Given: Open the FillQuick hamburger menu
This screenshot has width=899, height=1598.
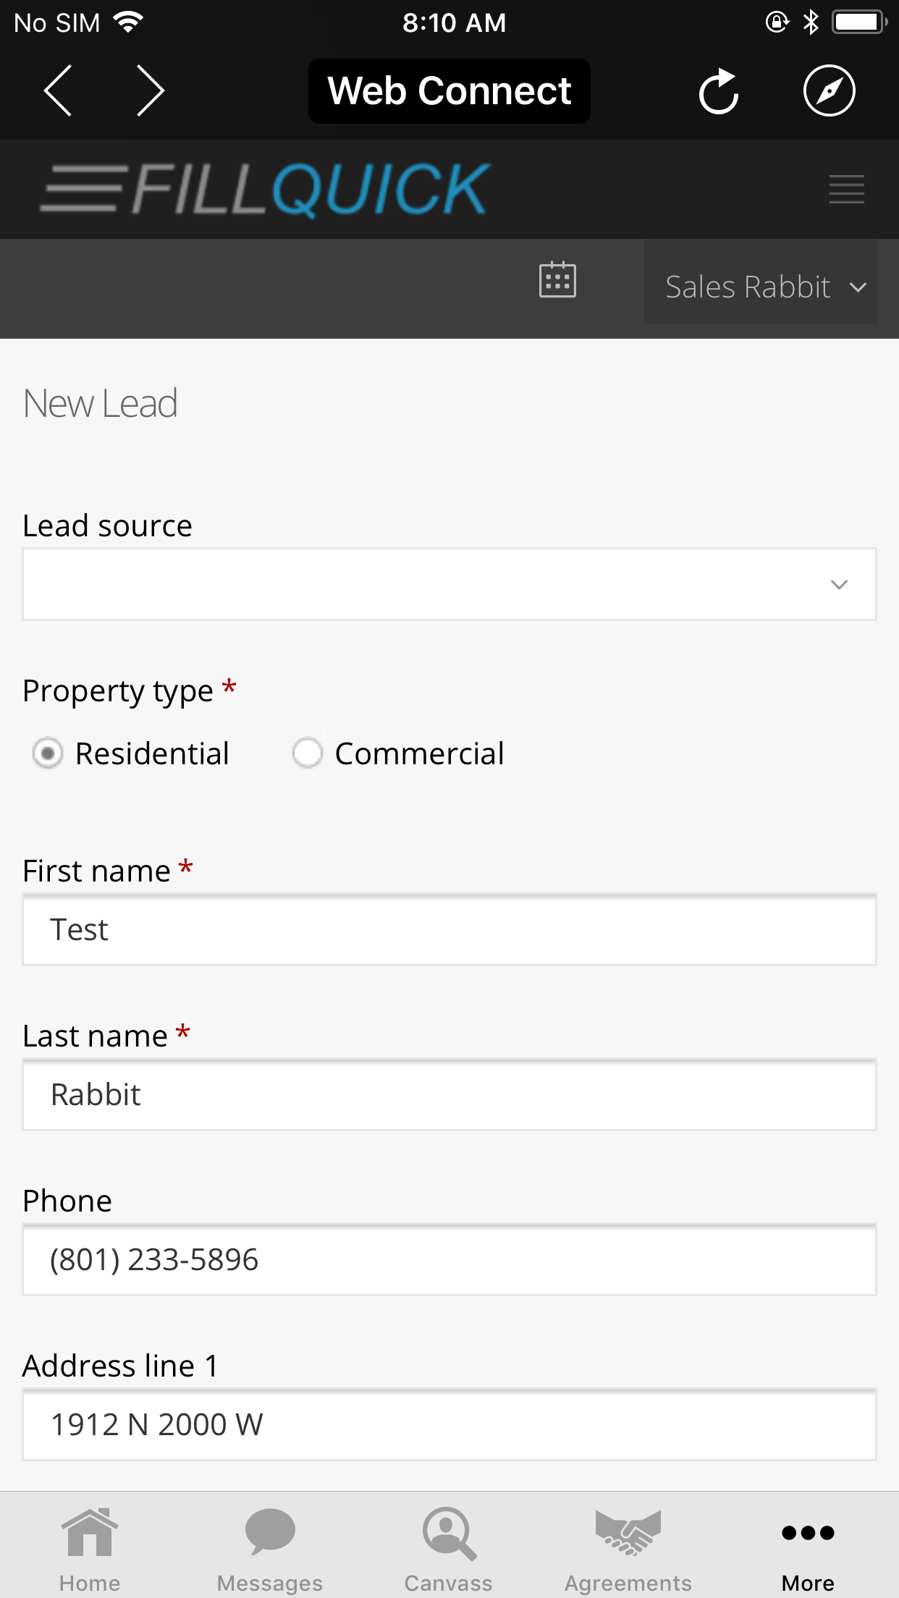Looking at the screenshot, I should pyautogui.click(x=847, y=190).
